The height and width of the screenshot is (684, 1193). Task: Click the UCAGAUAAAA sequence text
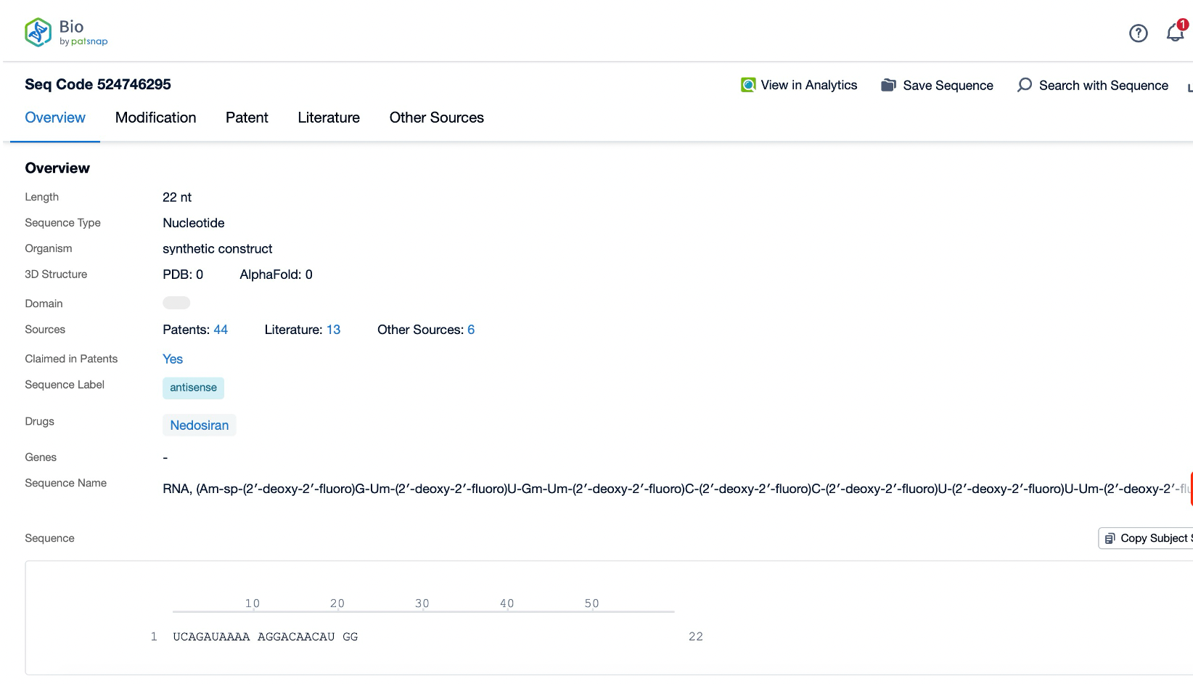click(x=211, y=637)
